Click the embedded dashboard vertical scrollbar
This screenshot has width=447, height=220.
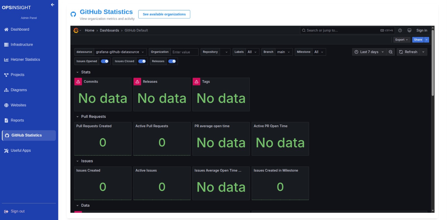click(433, 63)
